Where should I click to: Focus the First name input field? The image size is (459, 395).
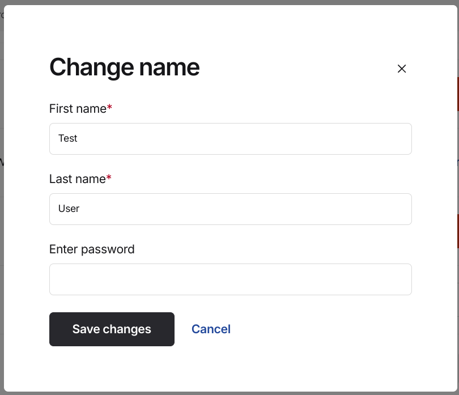(230, 139)
